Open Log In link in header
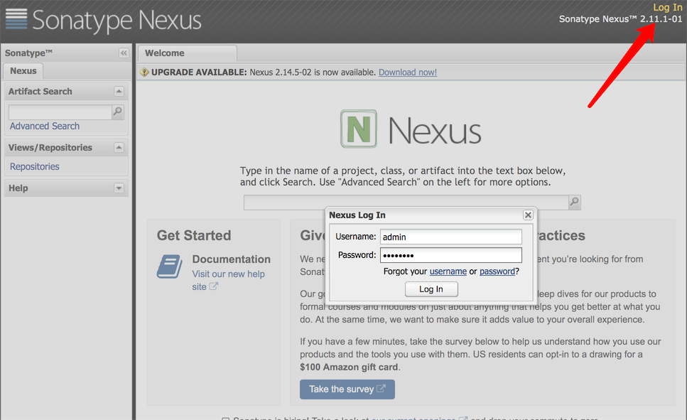The height and width of the screenshot is (420, 687). click(x=668, y=7)
